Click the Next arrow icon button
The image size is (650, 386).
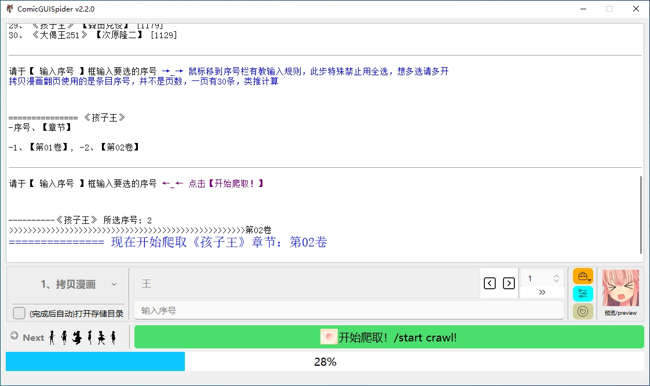tap(14, 336)
